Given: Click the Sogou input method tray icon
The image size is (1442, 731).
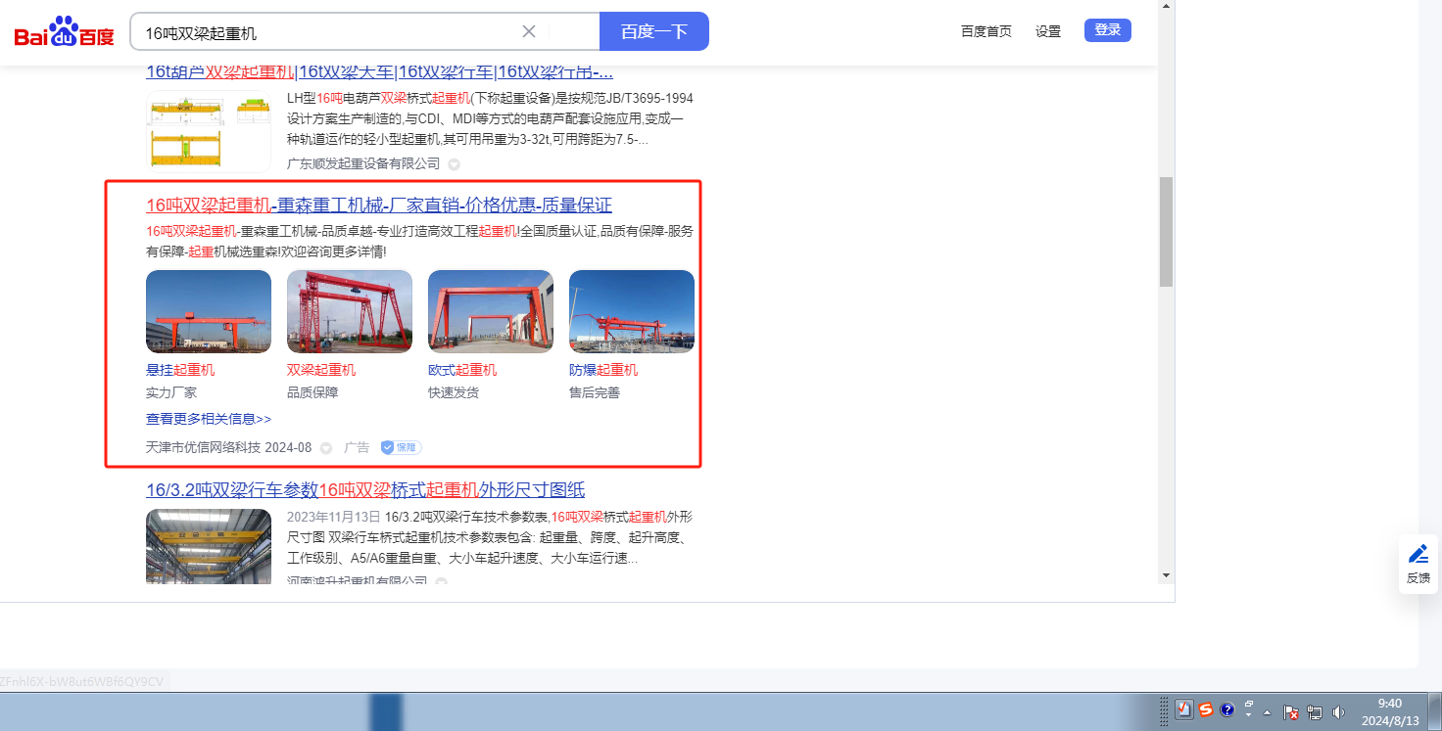Looking at the screenshot, I should (x=1206, y=709).
